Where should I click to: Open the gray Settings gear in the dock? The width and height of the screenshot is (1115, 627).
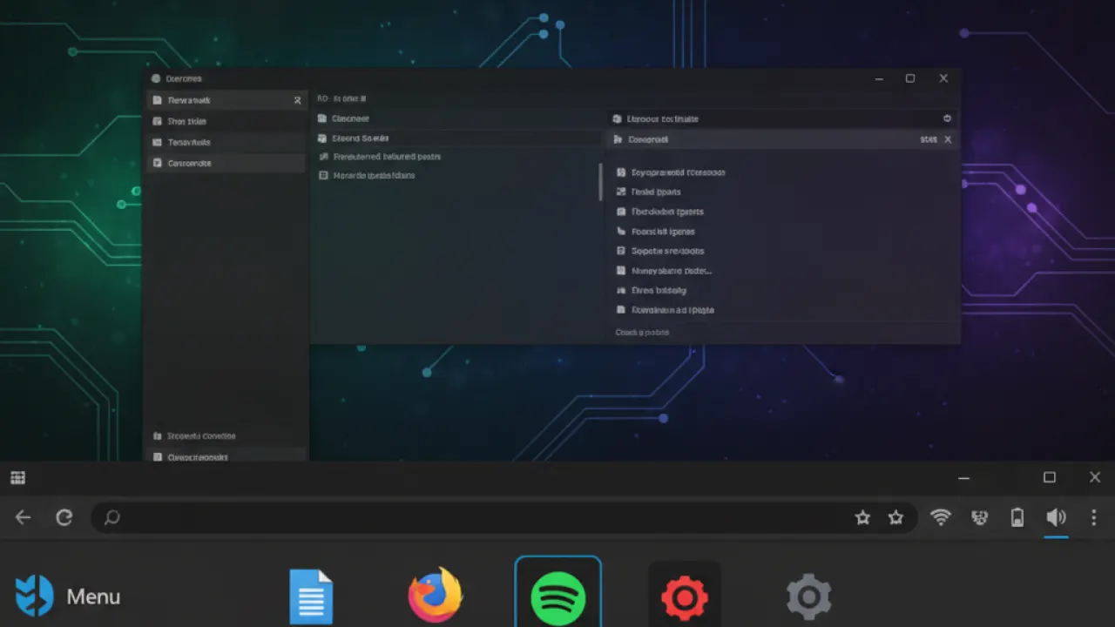809,597
